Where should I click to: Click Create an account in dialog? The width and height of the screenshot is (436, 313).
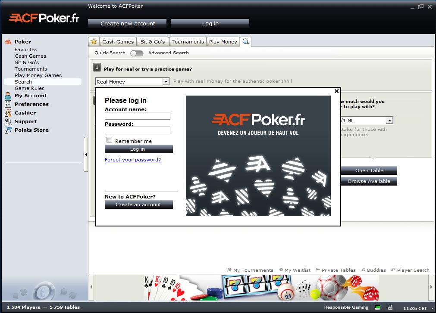click(x=139, y=205)
